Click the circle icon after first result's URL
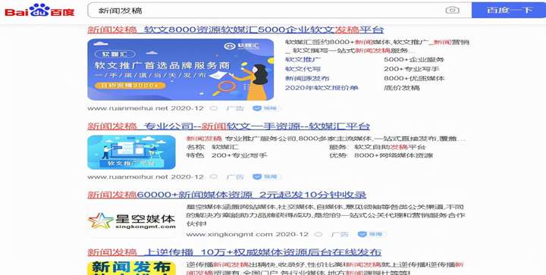 [213, 108]
